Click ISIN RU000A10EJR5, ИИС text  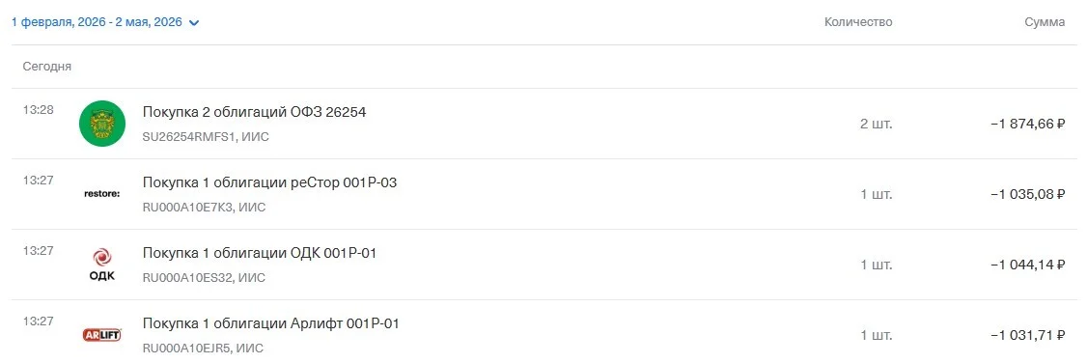[x=203, y=349]
